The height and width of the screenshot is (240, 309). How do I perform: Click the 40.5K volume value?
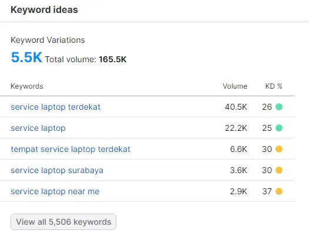tap(236, 107)
